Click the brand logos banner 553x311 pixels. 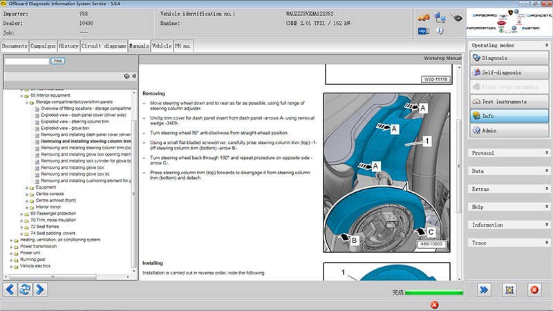(x=509, y=22)
